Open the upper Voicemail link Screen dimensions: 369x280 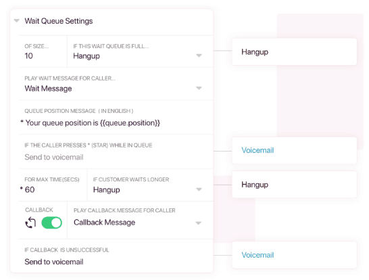(257, 150)
